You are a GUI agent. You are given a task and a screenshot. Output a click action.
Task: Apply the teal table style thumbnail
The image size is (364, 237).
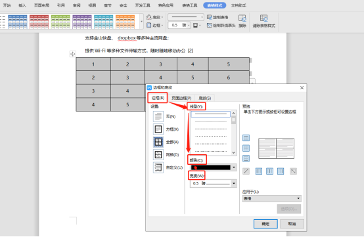click(104, 22)
